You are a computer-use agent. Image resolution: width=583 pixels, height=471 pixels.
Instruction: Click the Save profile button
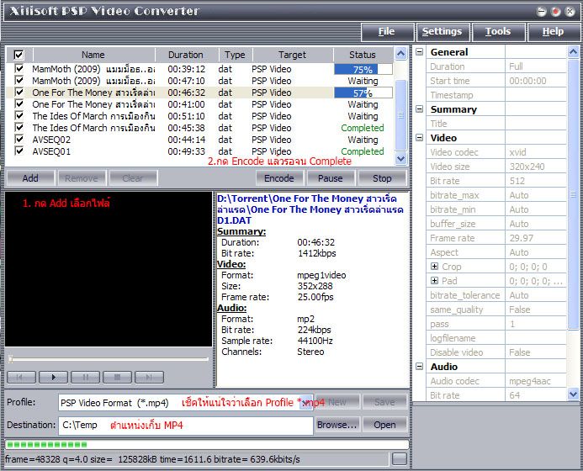coord(384,402)
